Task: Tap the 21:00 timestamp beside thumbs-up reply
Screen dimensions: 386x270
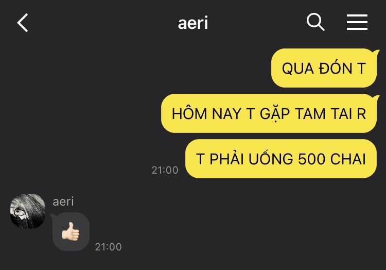Action: tap(108, 247)
